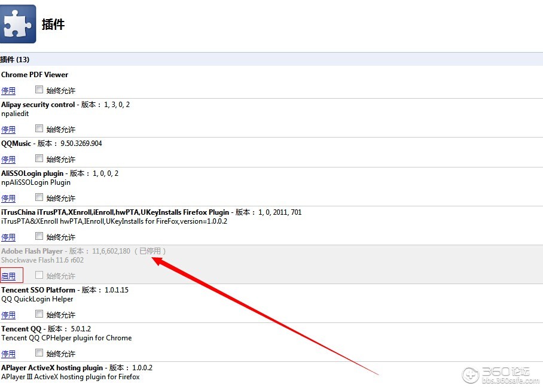Select the Shockwave Flash 11.6 r602 text
543x387 pixels.
[x=42, y=260]
